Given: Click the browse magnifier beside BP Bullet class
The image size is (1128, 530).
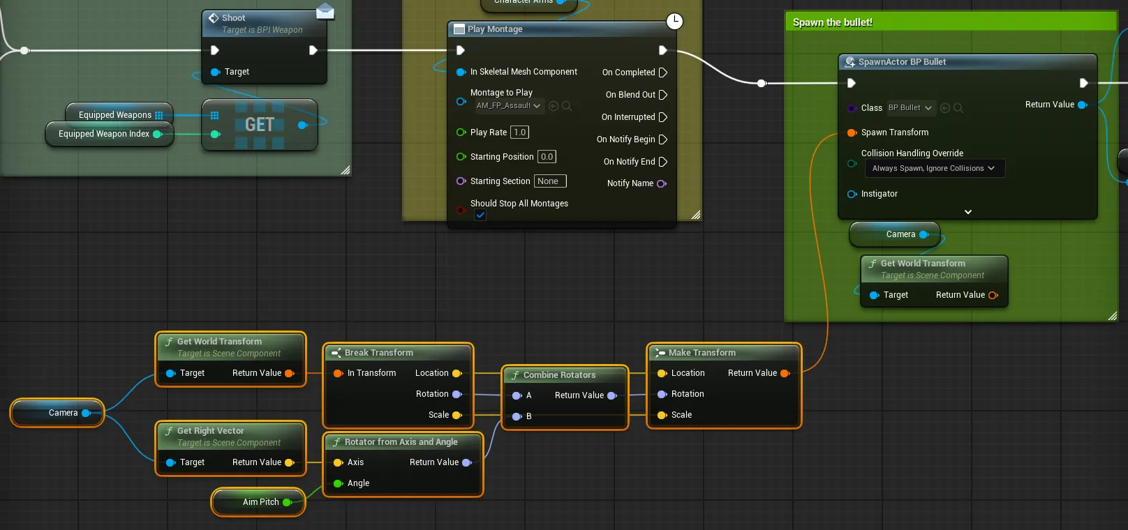Looking at the screenshot, I should (x=958, y=108).
